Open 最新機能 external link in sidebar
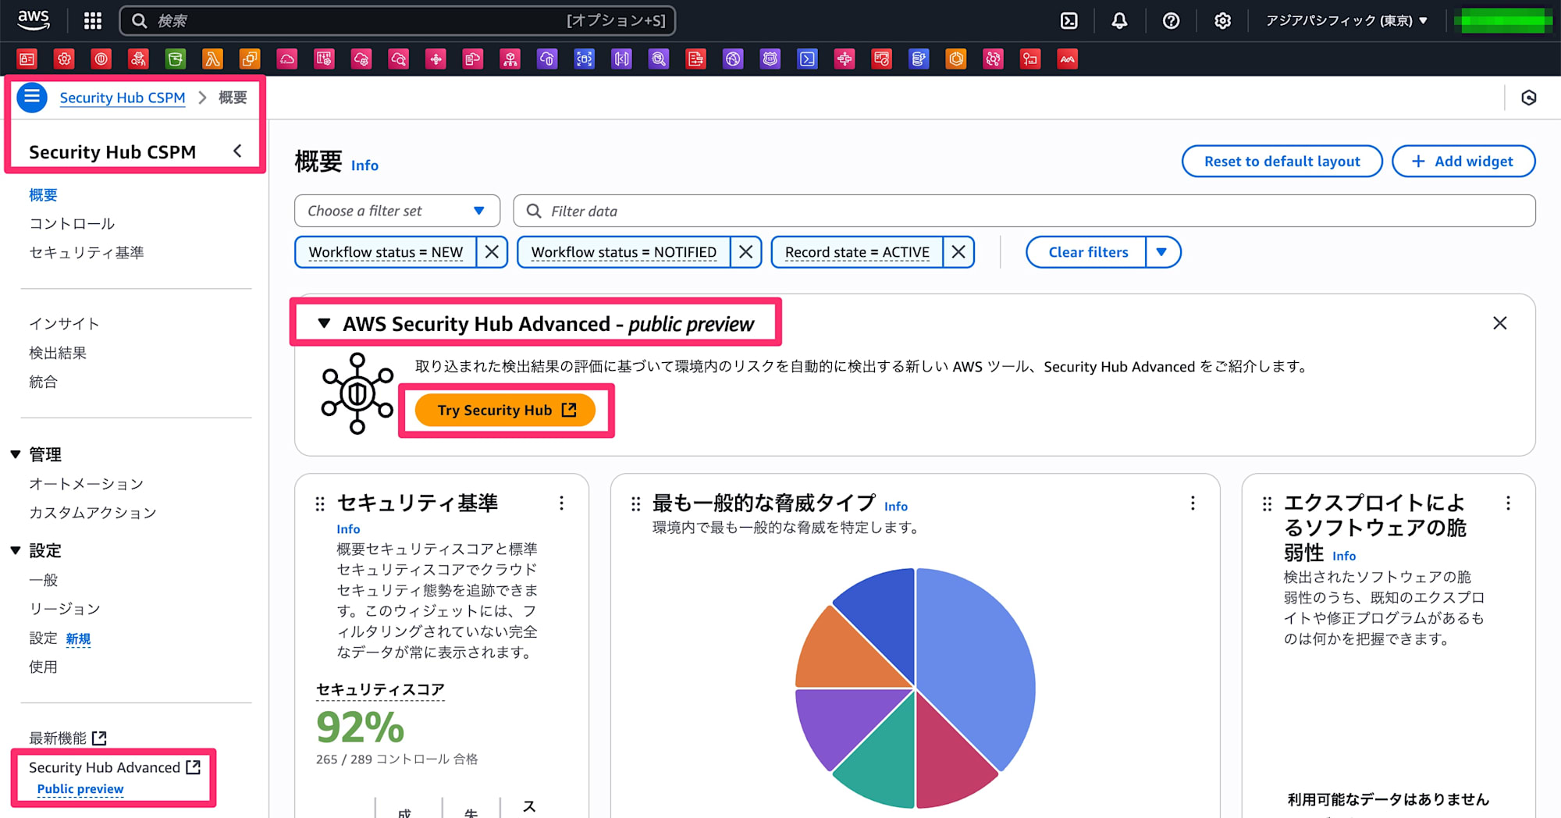Viewport: 1561px width, 818px height. 67,738
